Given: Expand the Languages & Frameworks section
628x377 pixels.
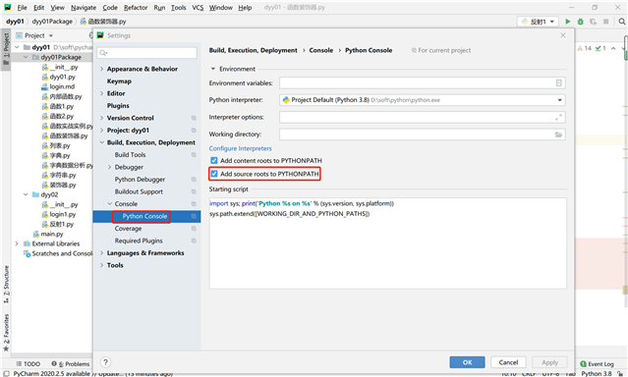Looking at the screenshot, I should click(102, 253).
